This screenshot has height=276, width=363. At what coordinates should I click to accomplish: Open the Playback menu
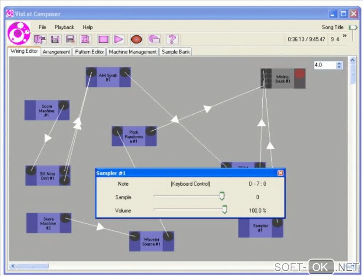64,27
